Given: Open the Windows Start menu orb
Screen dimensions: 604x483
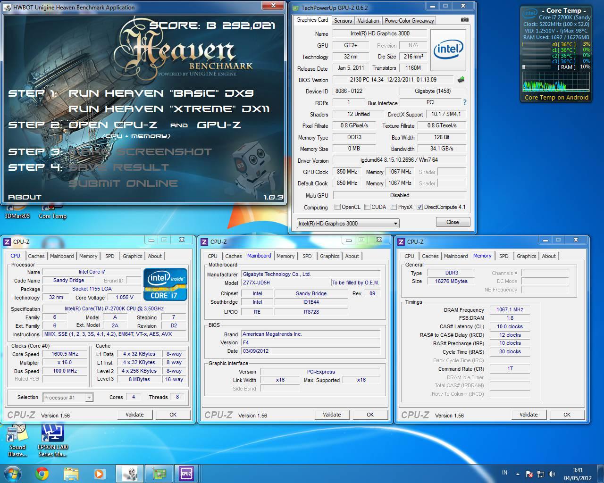Looking at the screenshot, I should point(12,473).
